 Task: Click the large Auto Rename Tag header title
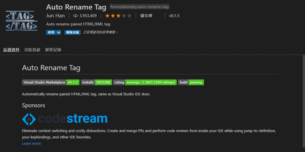tap(76, 7)
